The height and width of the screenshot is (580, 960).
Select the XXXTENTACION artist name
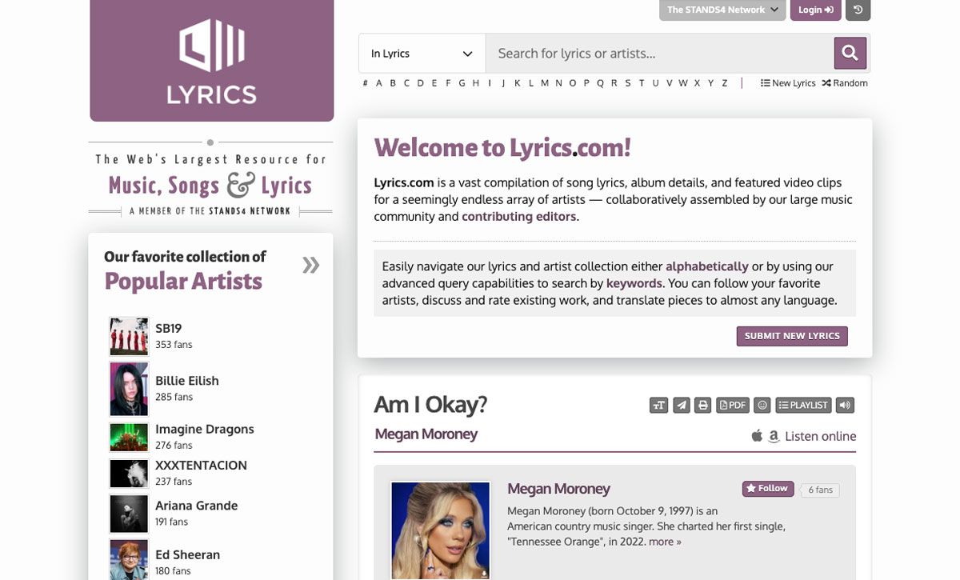coord(201,465)
